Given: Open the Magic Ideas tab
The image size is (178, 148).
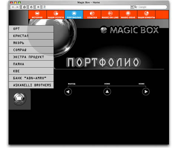Looking at the screenshot, I should pyautogui.click(x=128, y=14).
